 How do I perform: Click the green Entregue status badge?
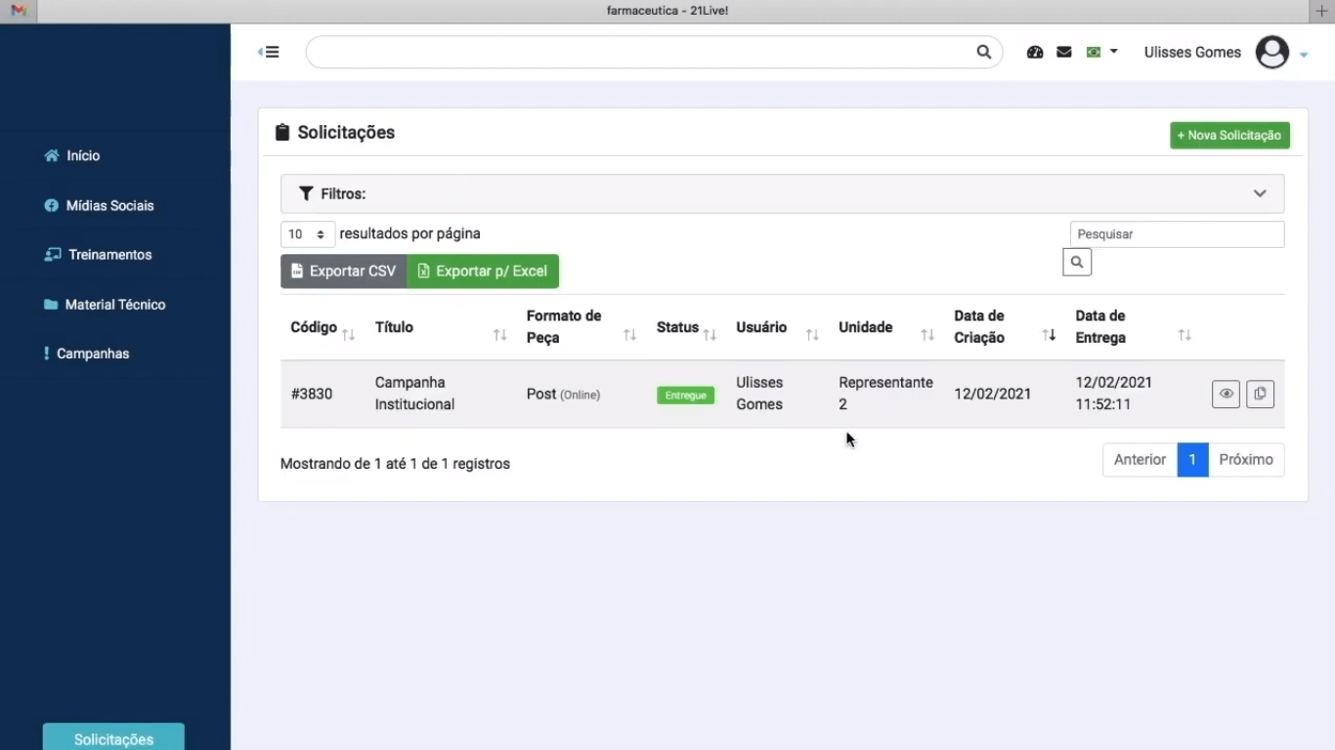pos(685,396)
